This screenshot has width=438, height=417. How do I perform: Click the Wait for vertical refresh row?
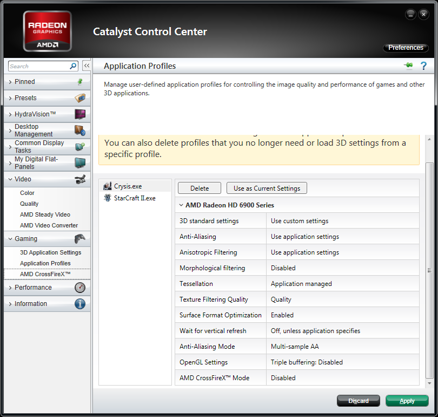pos(297,331)
